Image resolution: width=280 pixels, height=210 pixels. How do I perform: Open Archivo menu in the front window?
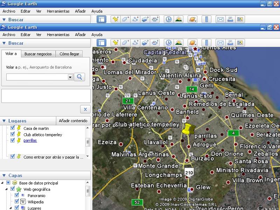(x=9, y=35)
